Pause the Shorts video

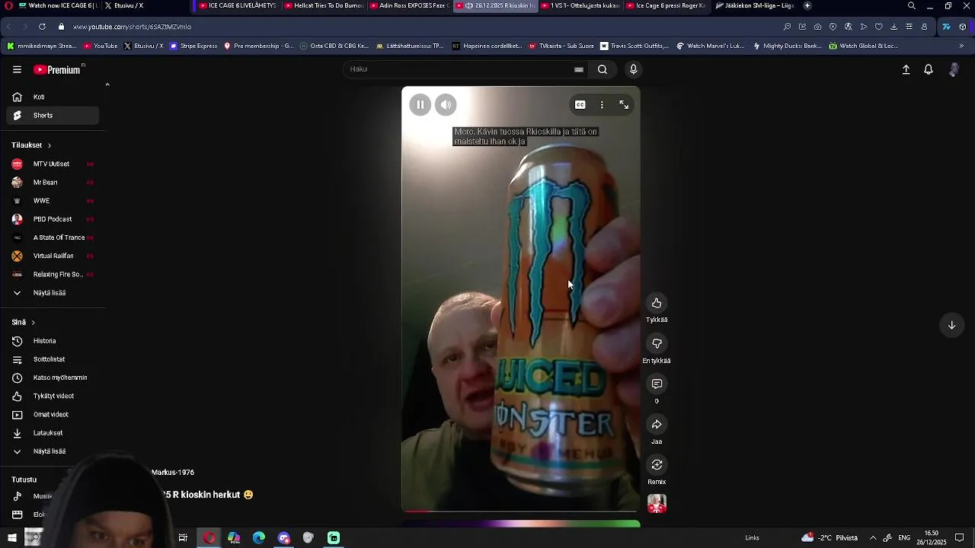(420, 105)
